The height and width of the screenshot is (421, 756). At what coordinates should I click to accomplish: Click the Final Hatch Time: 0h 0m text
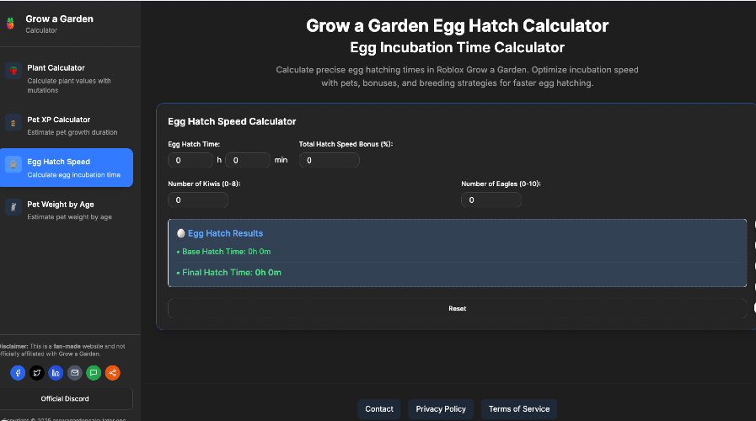pos(232,272)
